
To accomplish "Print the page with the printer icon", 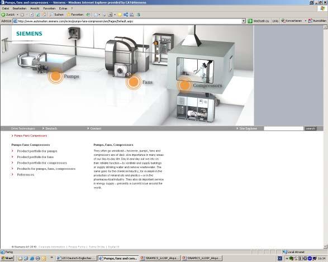I will (104, 15).
